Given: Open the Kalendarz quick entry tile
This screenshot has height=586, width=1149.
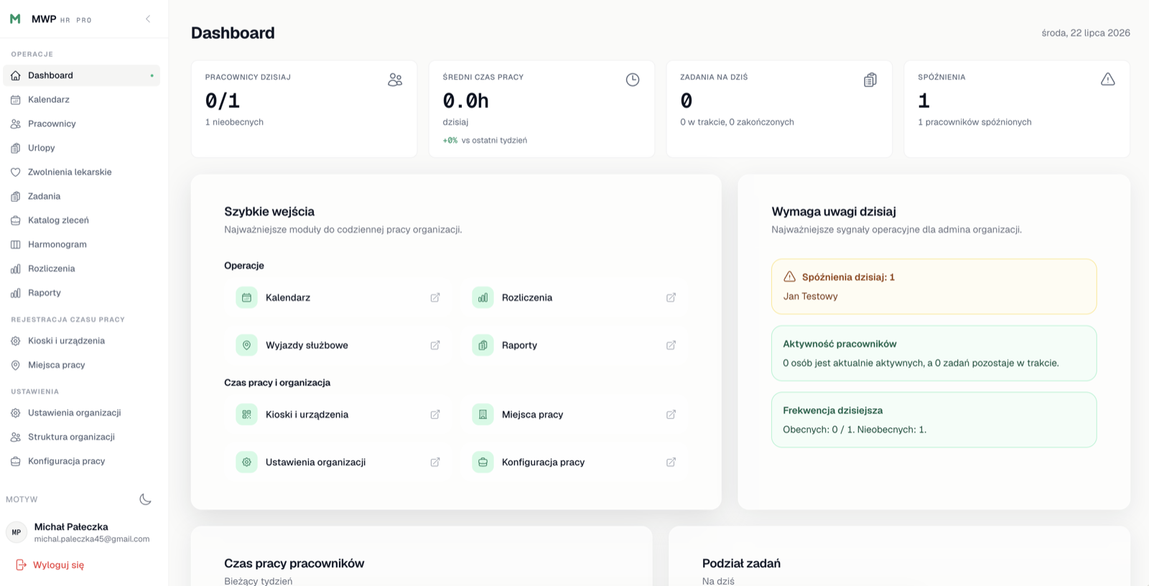Looking at the screenshot, I should click(338, 297).
